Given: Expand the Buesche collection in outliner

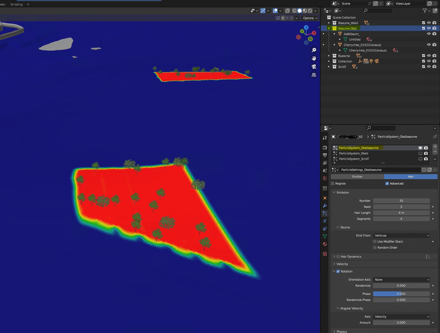Looking at the screenshot, I should coord(329,56).
